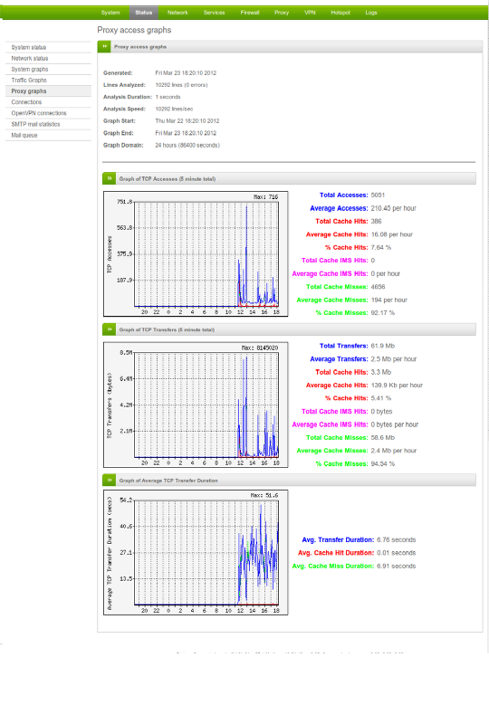Screen dimensions: 489x705
Task: Select the '10292 lines/sec' analysis speed
Action: point(174,109)
